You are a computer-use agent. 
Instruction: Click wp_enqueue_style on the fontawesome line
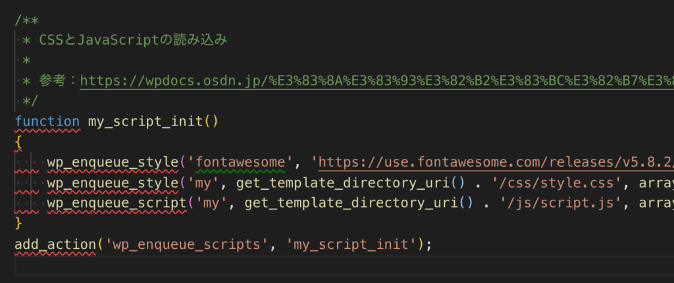(x=113, y=162)
